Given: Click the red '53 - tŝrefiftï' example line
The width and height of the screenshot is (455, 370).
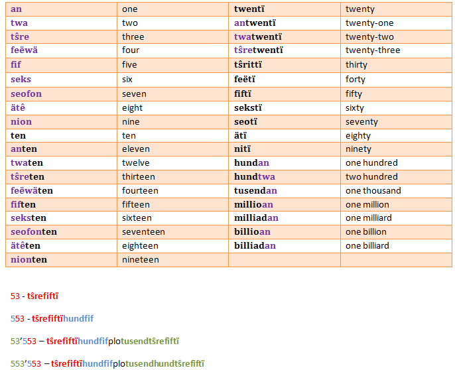Looking at the screenshot, I should [x=39, y=296].
